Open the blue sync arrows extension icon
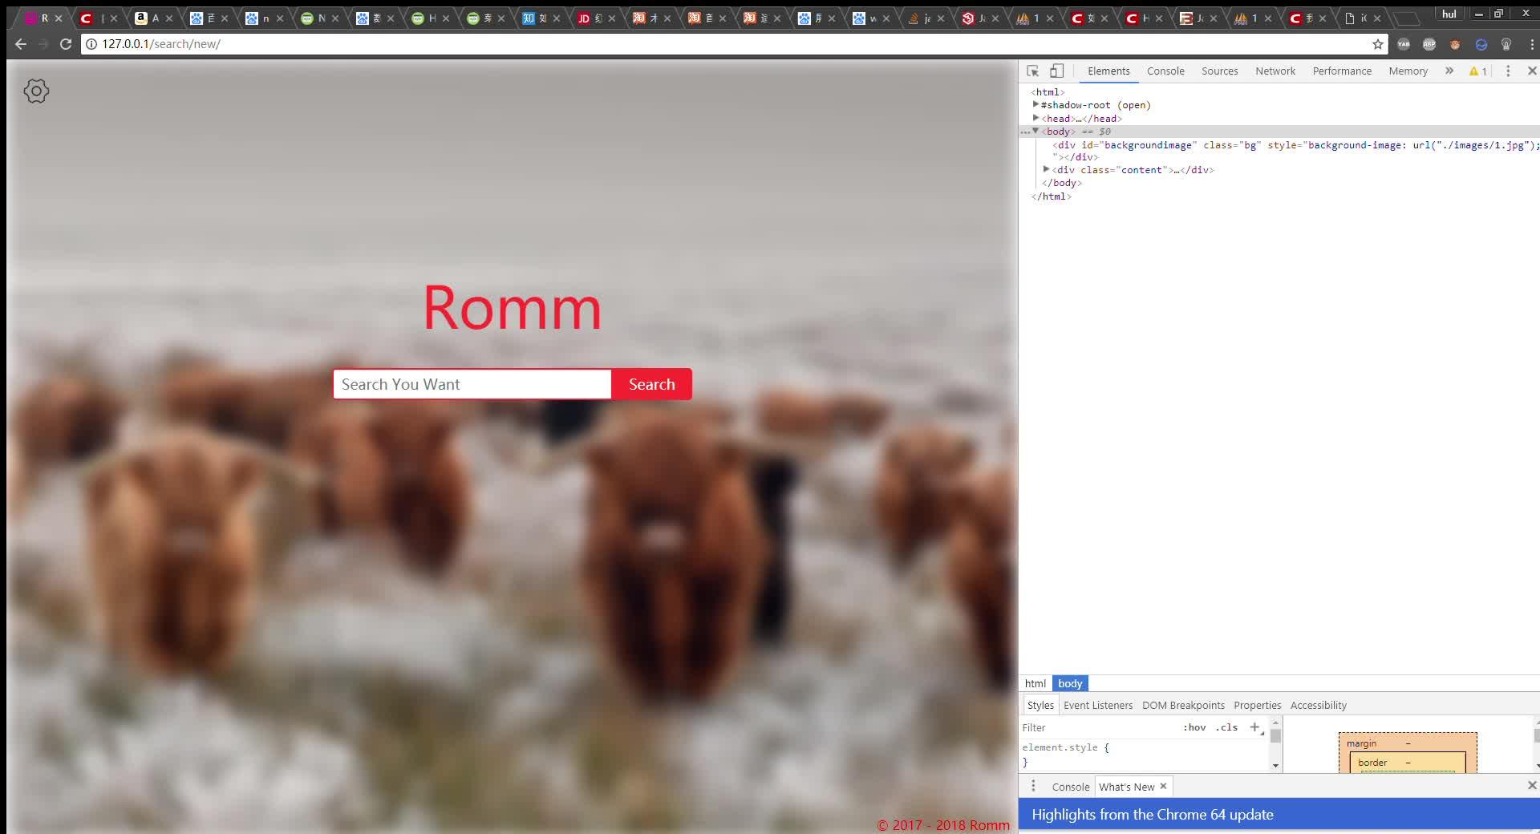This screenshot has height=834, width=1540. [x=1481, y=44]
